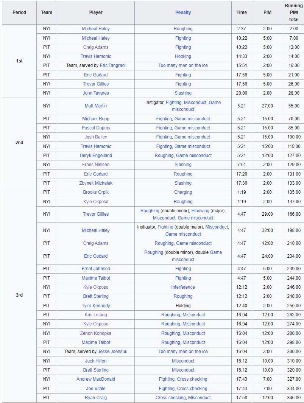This screenshot has height=403, width=304.
Task: Open Kyle Okposo link in Interference row
Action: pyautogui.click(x=96, y=287)
